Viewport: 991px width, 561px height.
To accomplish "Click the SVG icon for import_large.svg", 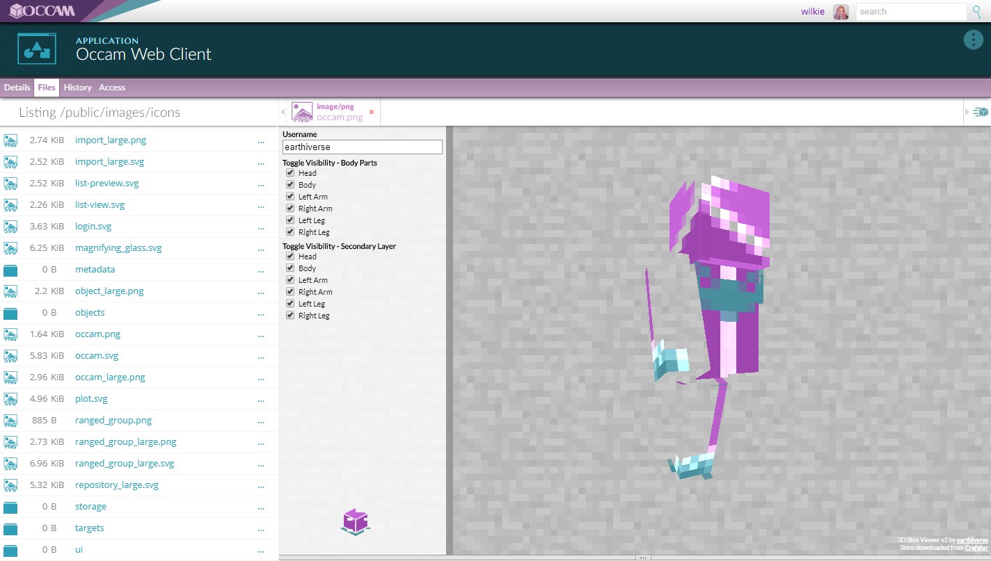I will [x=10, y=162].
